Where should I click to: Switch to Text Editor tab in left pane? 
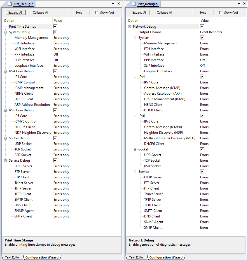click(x=12, y=257)
